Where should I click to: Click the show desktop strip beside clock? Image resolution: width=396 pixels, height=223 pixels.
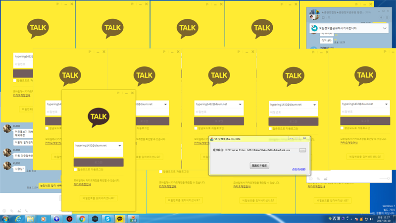click(x=394, y=219)
